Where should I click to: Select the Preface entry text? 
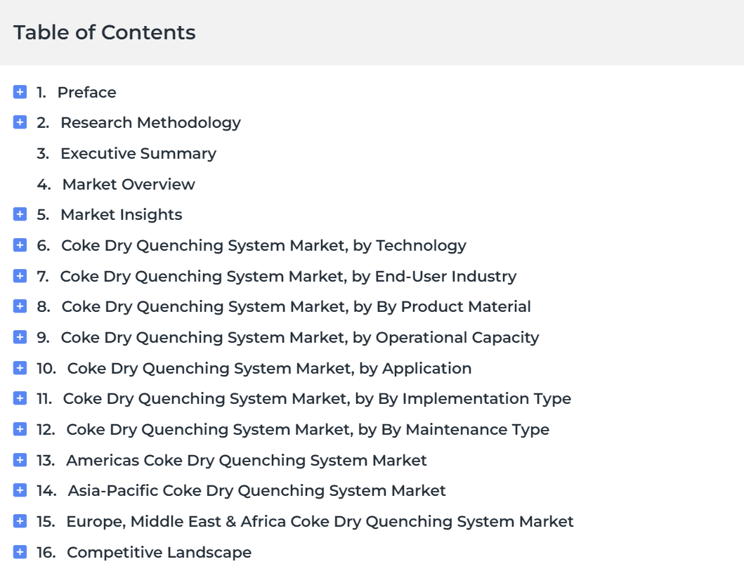pos(87,92)
